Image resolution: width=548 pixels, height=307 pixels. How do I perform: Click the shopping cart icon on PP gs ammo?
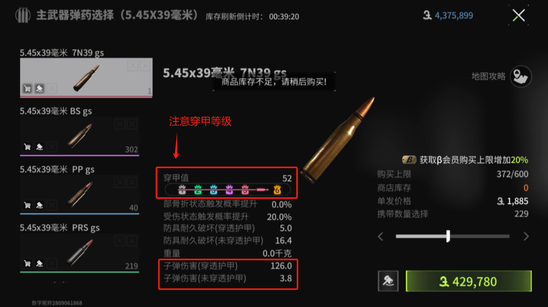(27, 205)
